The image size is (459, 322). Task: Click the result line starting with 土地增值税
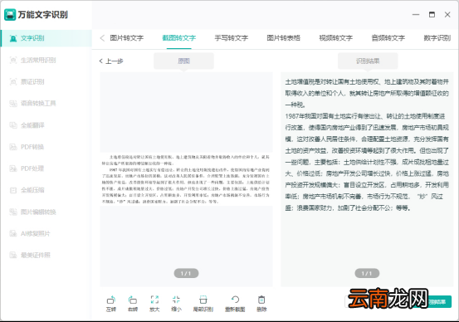[x=367, y=82]
